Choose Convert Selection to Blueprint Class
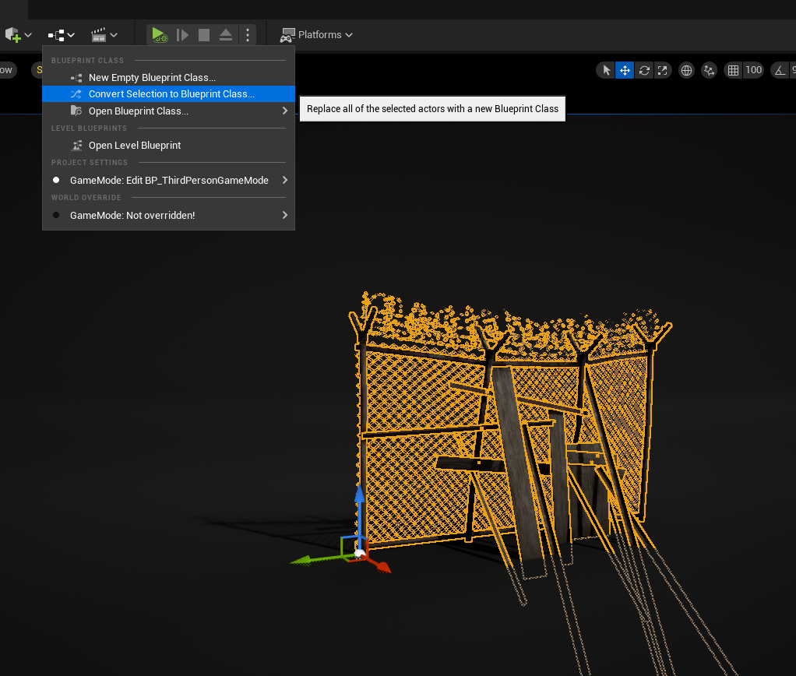Viewport: 796px width, 676px height. coord(171,94)
